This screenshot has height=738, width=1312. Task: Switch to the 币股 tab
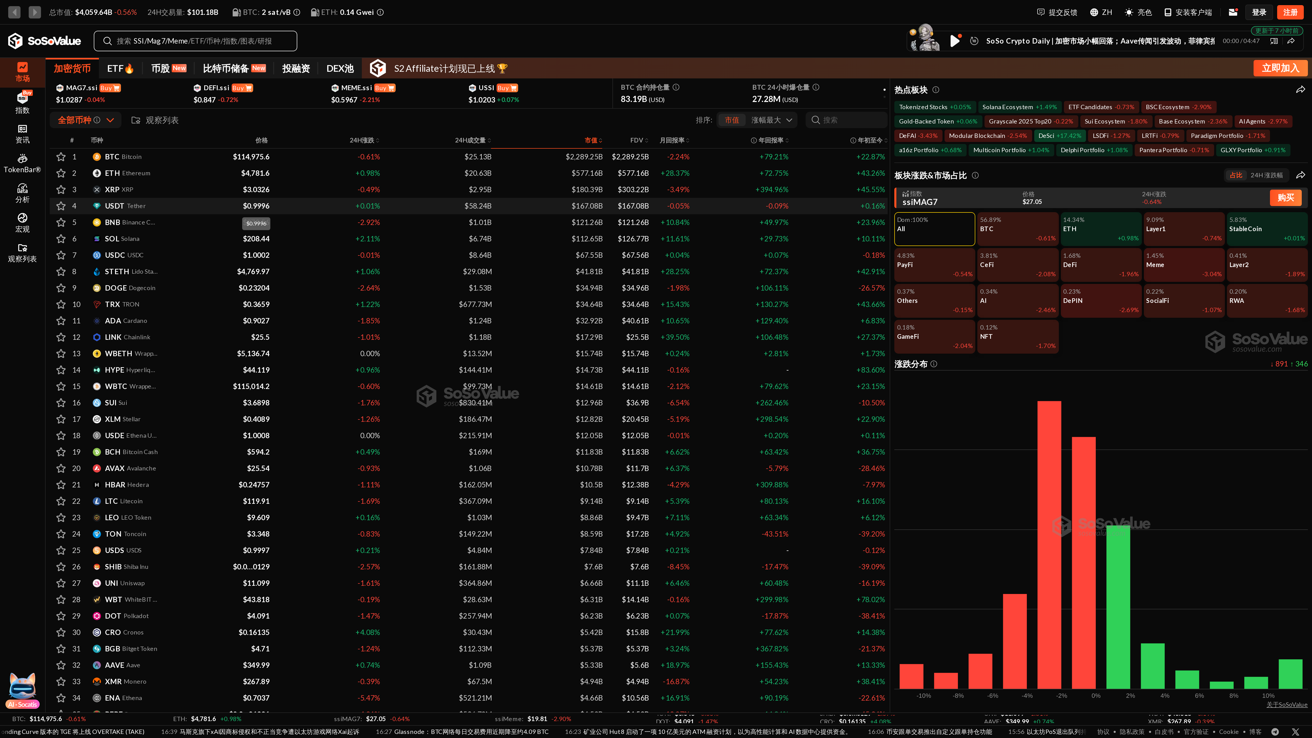point(169,68)
